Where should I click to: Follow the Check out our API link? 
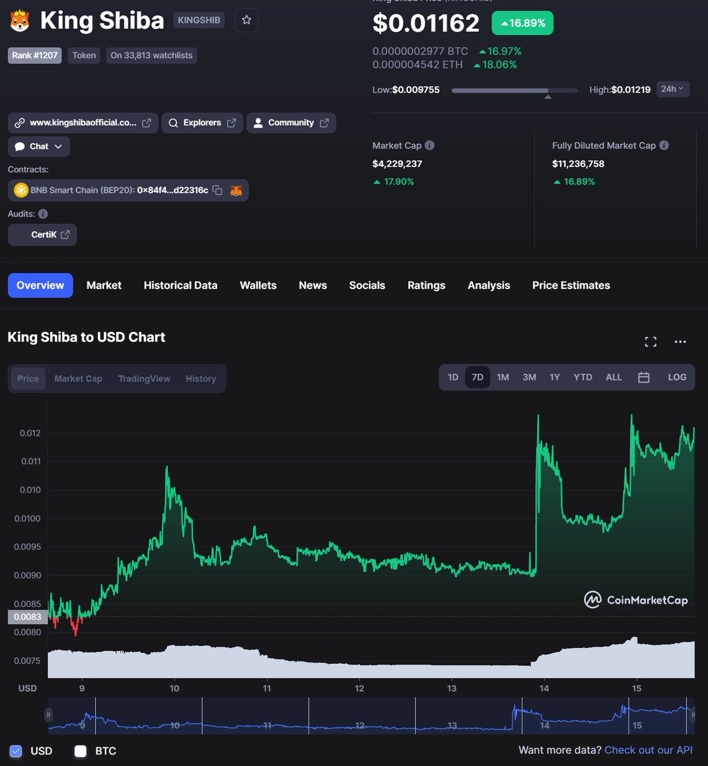pos(649,750)
